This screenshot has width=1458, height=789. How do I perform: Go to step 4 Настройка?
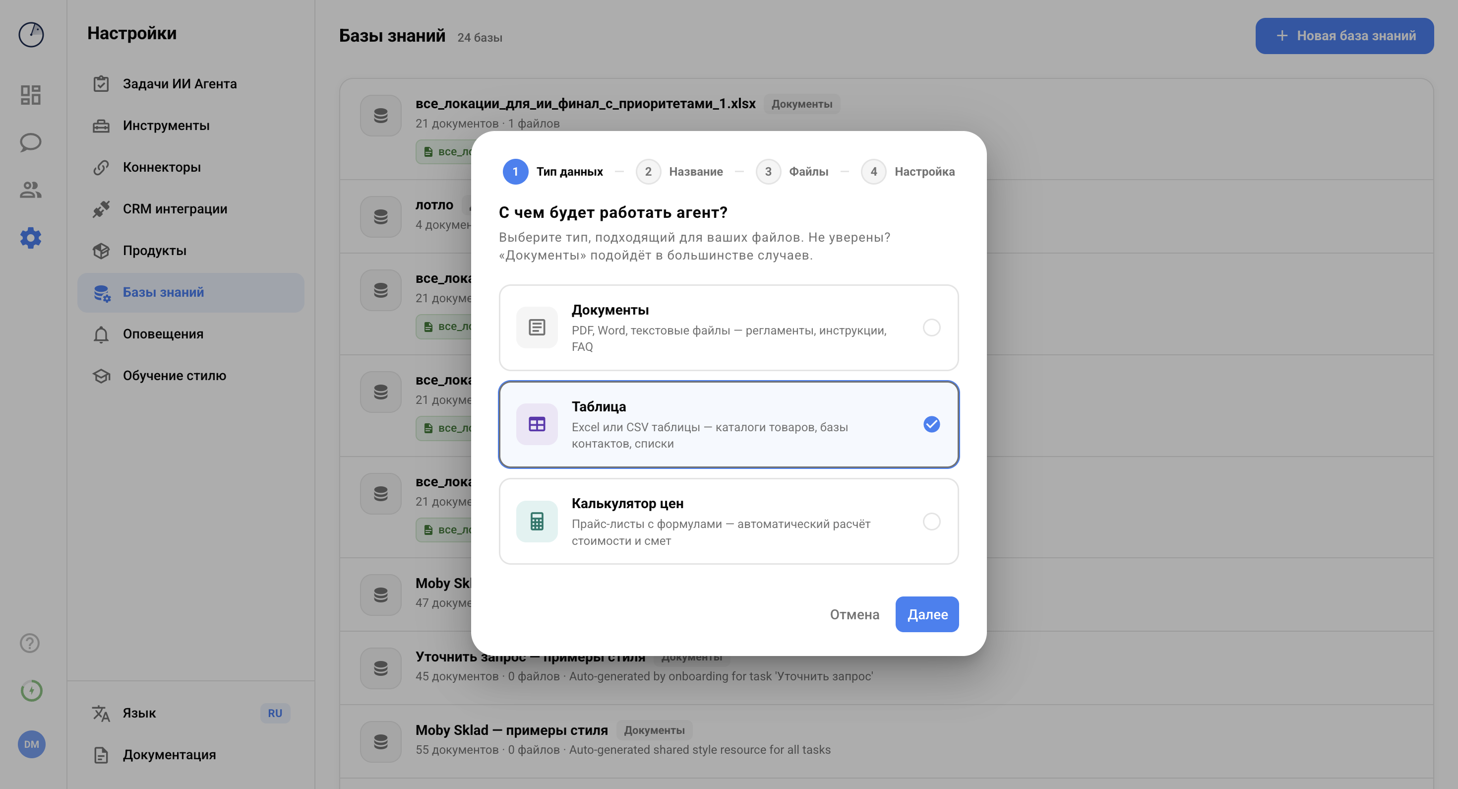tap(908, 172)
